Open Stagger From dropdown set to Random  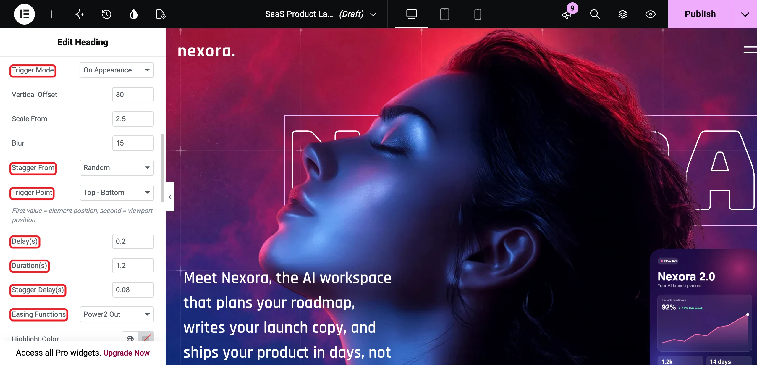click(117, 168)
